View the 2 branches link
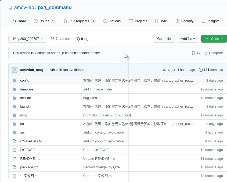Viewport: 227px width, 182px height. pos(62,39)
